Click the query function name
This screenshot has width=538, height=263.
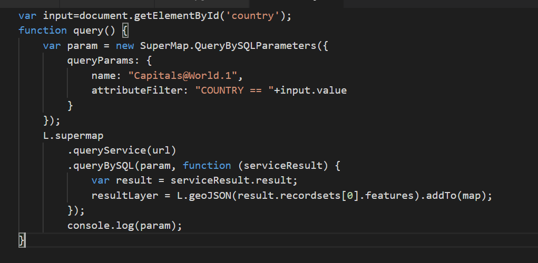[89, 31]
